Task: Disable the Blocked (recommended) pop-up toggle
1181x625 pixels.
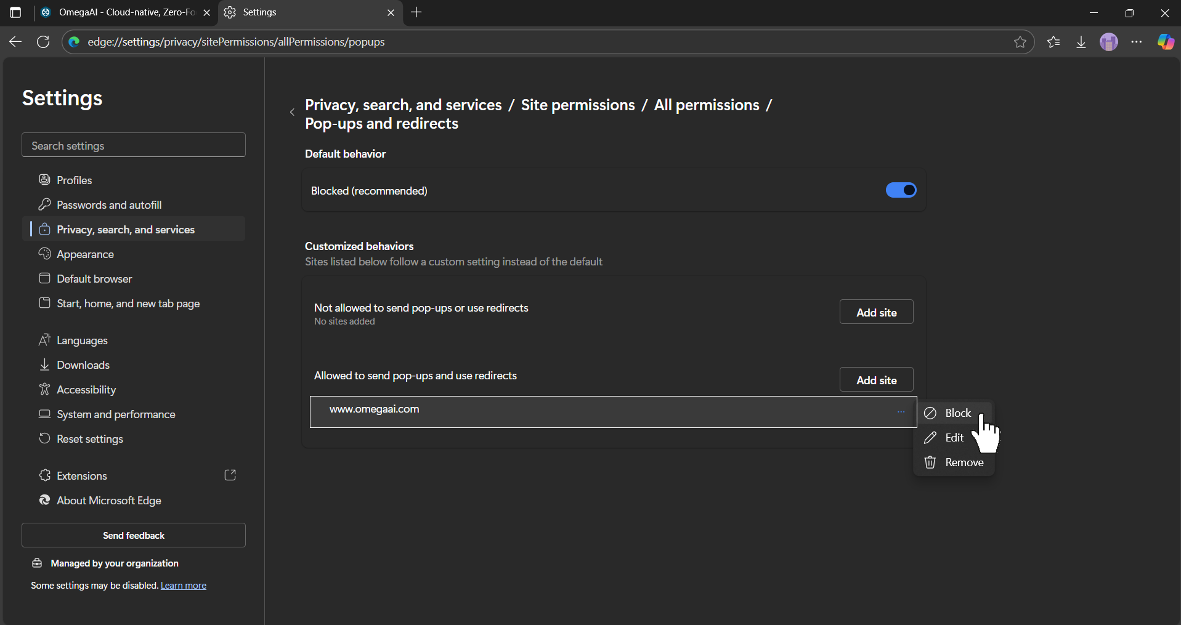Action: [x=901, y=190]
